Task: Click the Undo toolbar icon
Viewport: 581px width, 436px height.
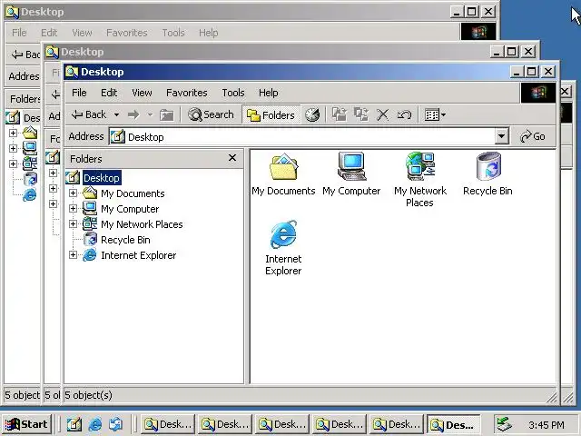Action: (x=404, y=115)
